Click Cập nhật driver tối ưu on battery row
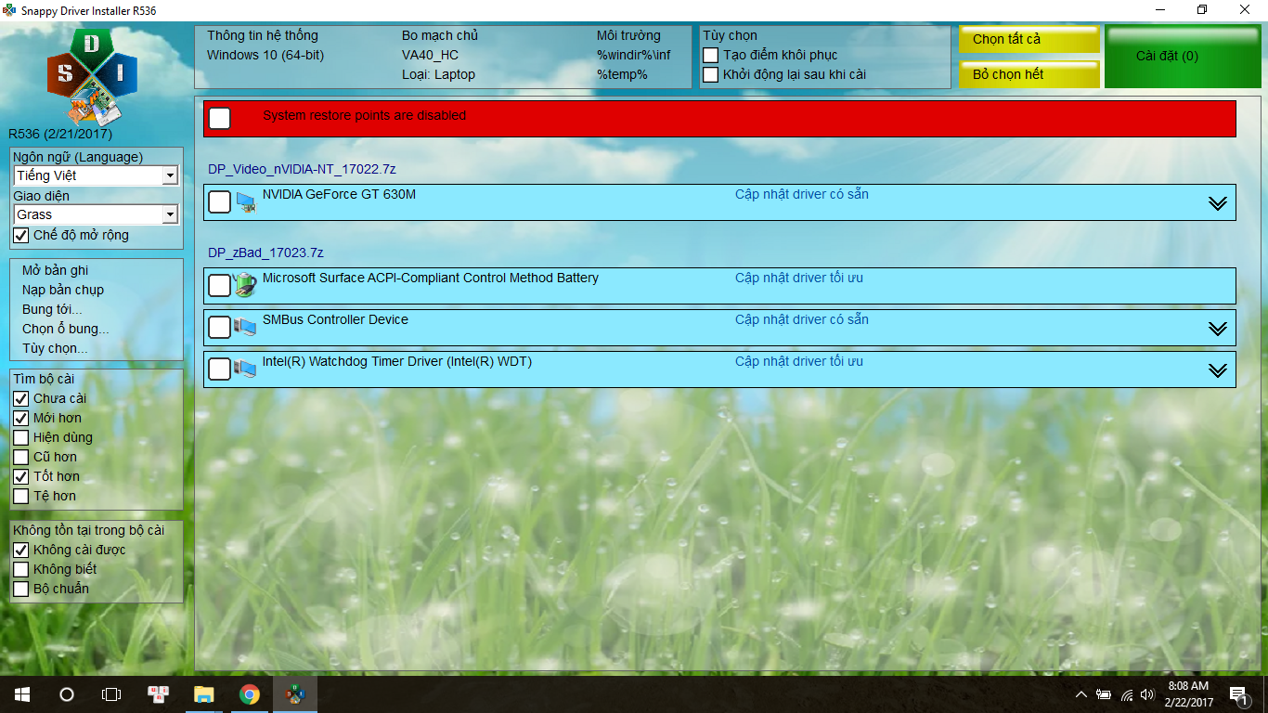This screenshot has height=713, width=1268. click(799, 278)
